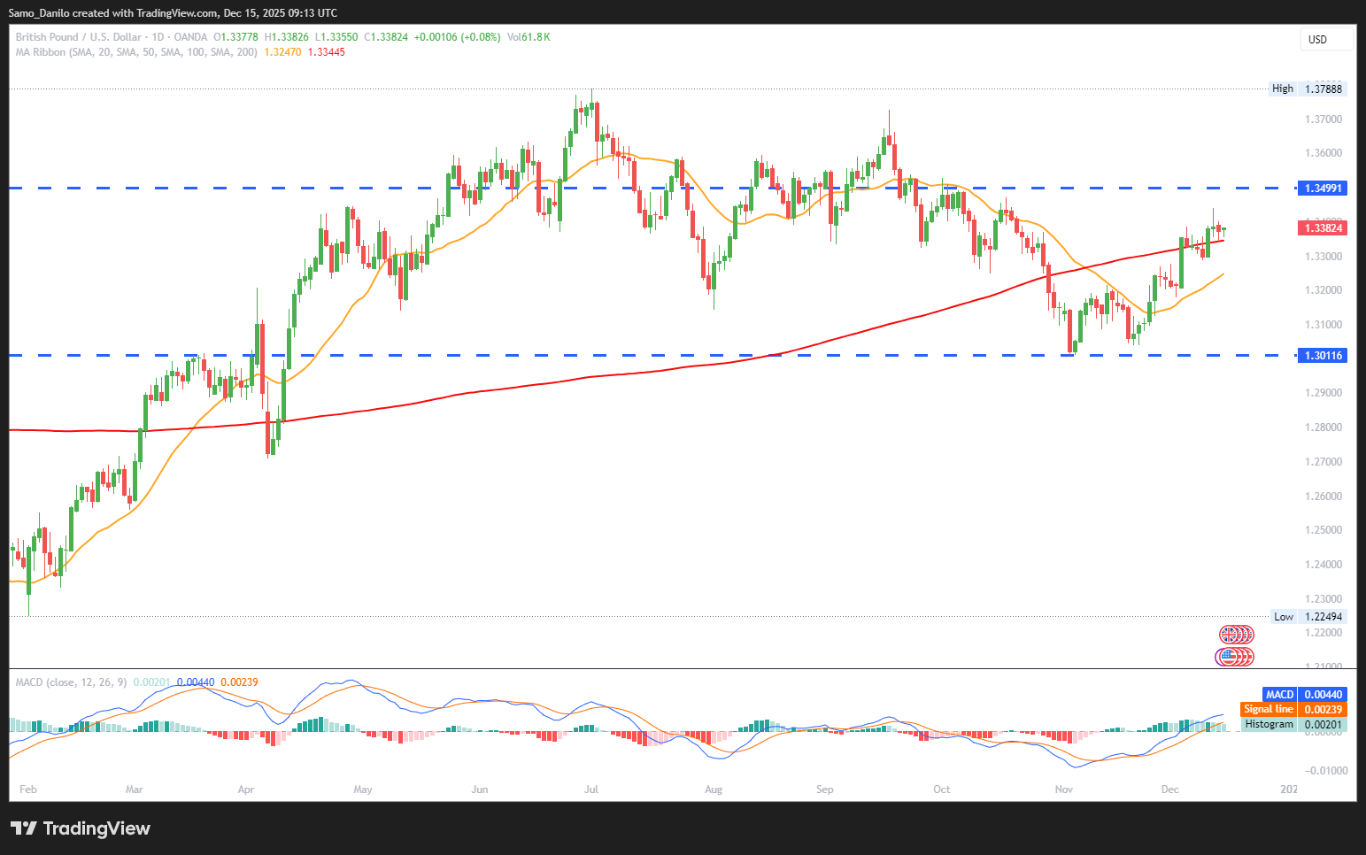The width and height of the screenshot is (1366, 855).
Task: Click the British Pound / U.S. Dollar symbol title
Action: (78, 37)
